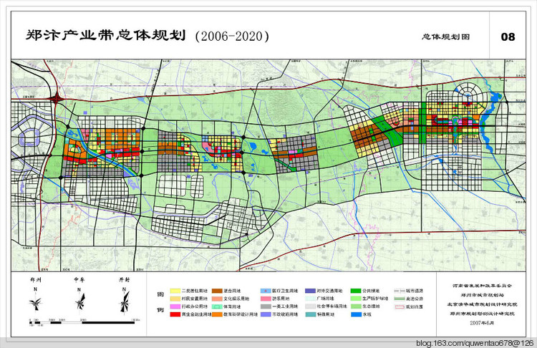This screenshot has height=348, width=537.
Task: Click the planning boundary red outline legend symbol
Action: coord(400,306)
